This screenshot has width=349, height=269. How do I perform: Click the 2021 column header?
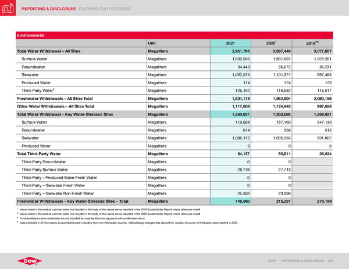[230, 43]
